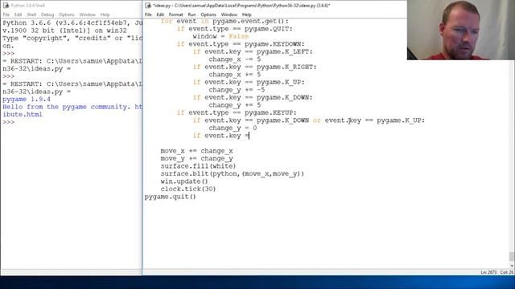Click 'if event.type == pygame.KEYDOWN:' line
The height and width of the screenshot is (289, 515).
pos(241,44)
